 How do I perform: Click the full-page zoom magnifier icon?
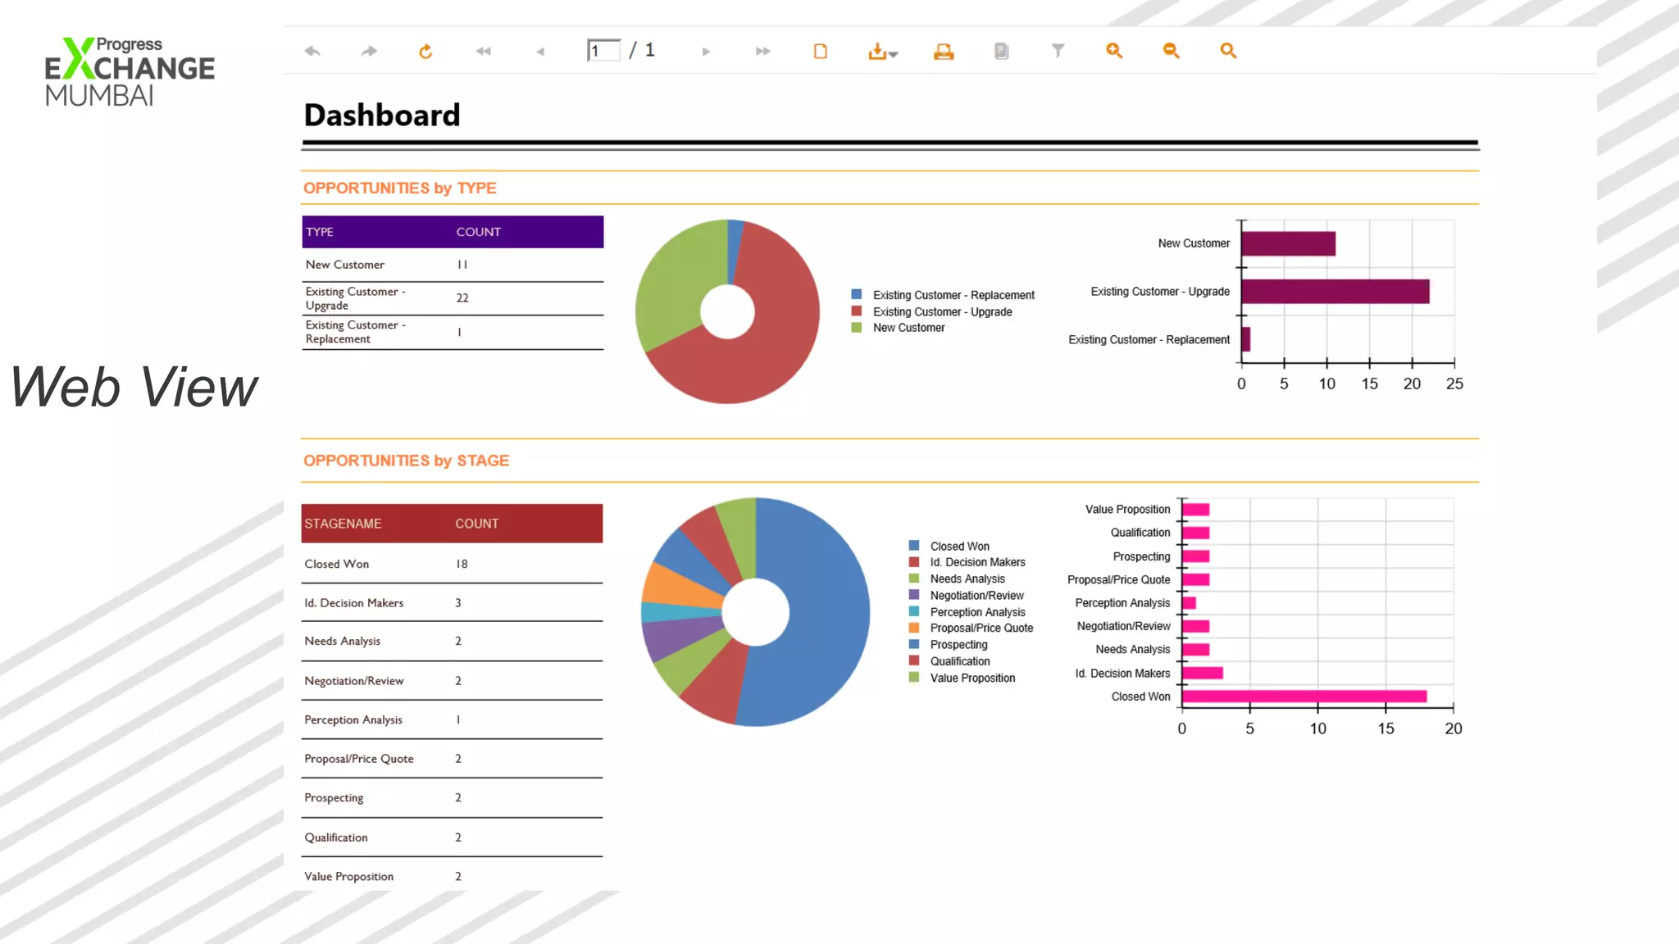tap(1227, 51)
